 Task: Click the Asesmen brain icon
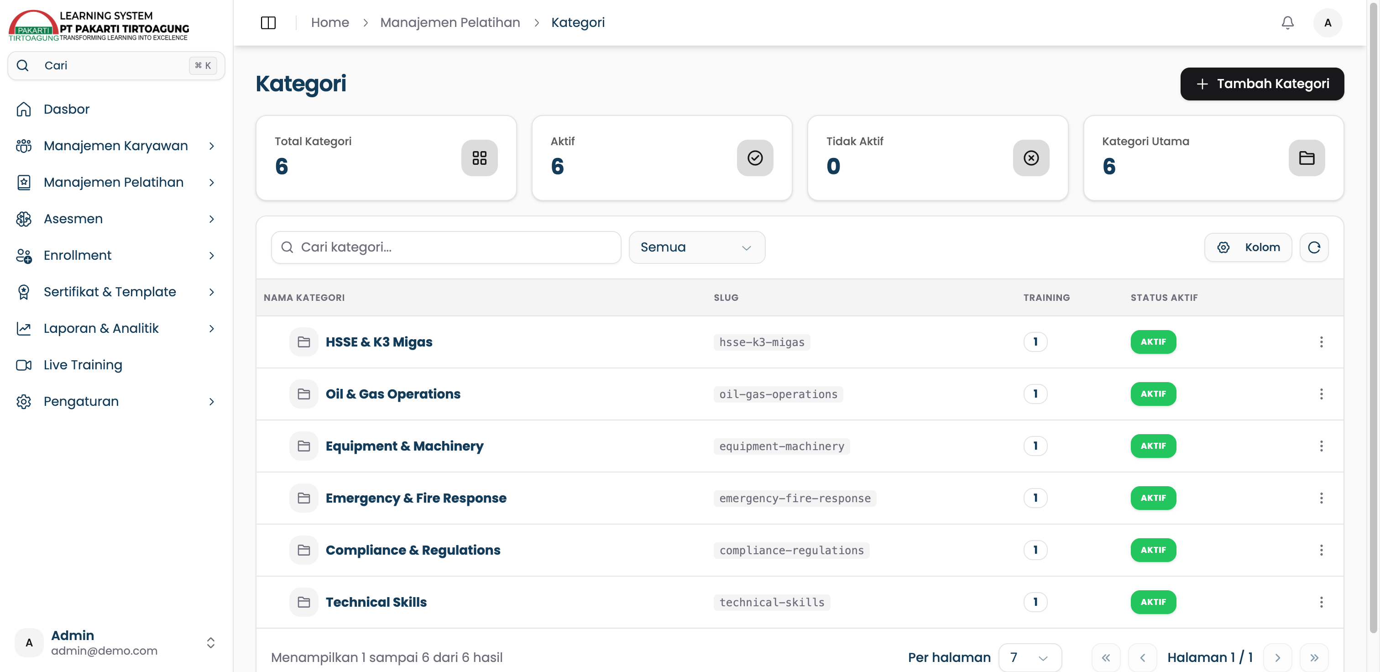pyautogui.click(x=24, y=219)
